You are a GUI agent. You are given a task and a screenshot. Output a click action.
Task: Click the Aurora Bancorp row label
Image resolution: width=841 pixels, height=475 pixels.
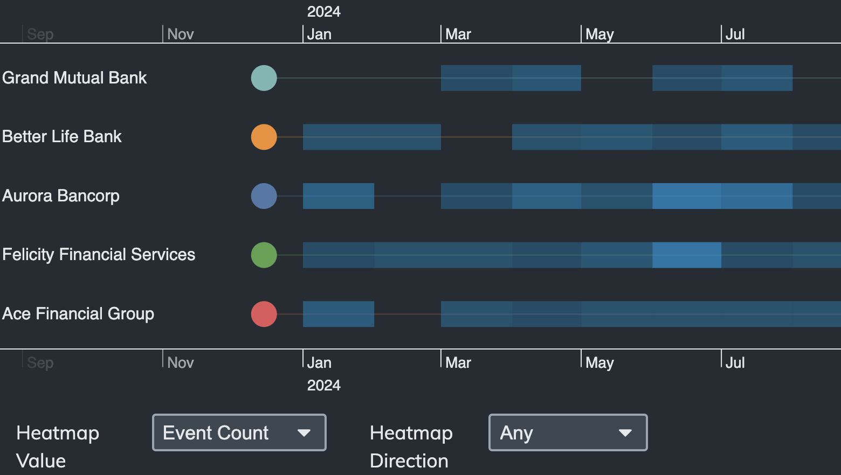[x=61, y=196]
